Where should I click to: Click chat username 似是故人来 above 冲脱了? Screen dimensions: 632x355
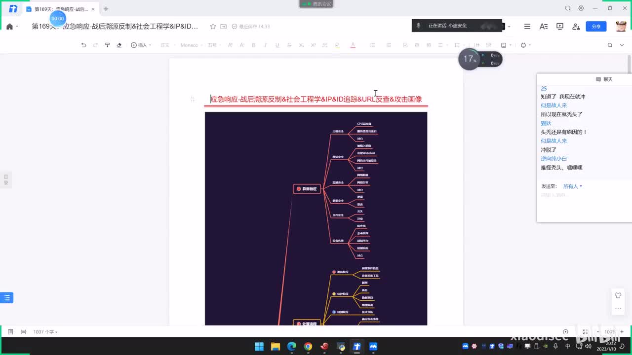[x=553, y=141]
